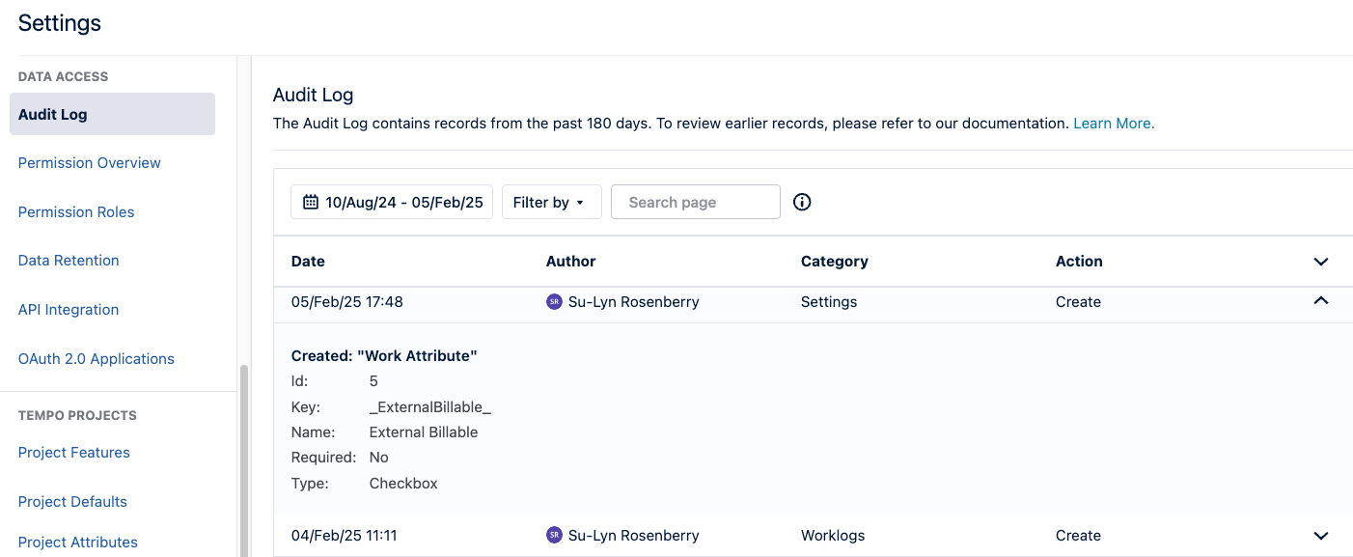Expand the 04/Feb/25 11:11 Worklogs entry
This screenshot has width=1353, height=557.
(1321, 536)
